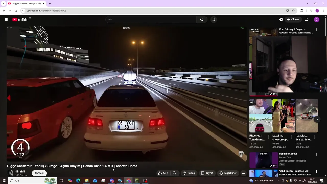
Task: Share the video with Paylaş
Action: coord(189,173)
